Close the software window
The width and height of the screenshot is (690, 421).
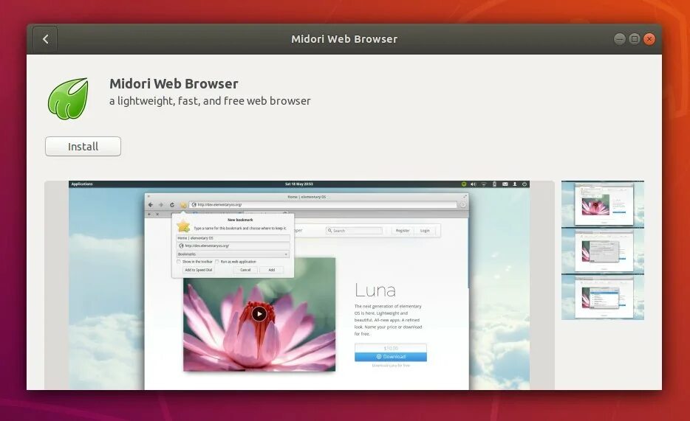tap(649, 39)
